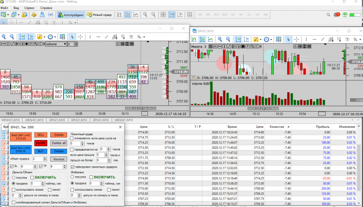Open the Сервис menu
This screenshot has height=207, width=363.
(x=29, y=8)
